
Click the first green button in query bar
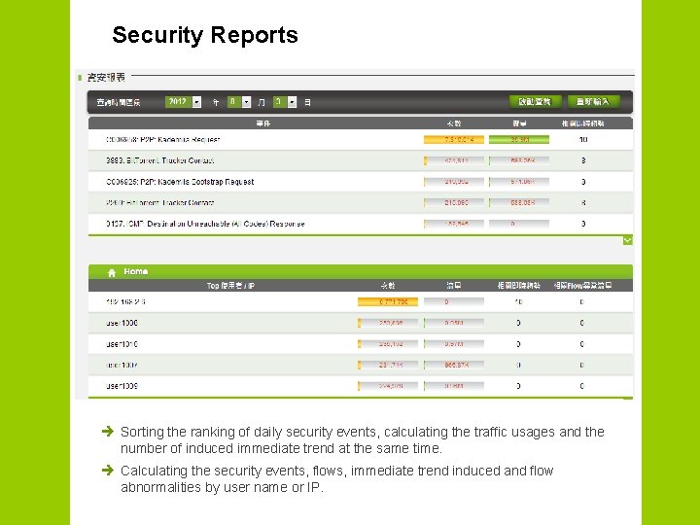click(x=535, y=102)
